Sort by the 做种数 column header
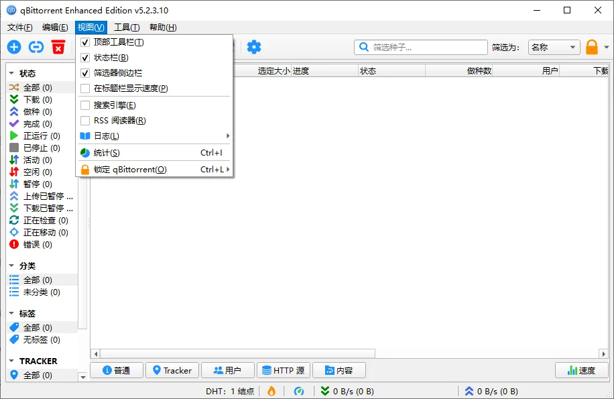 (x=458, y=71)
